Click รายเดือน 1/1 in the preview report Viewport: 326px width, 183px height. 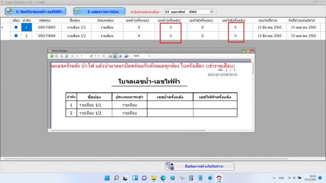[90, 105]
